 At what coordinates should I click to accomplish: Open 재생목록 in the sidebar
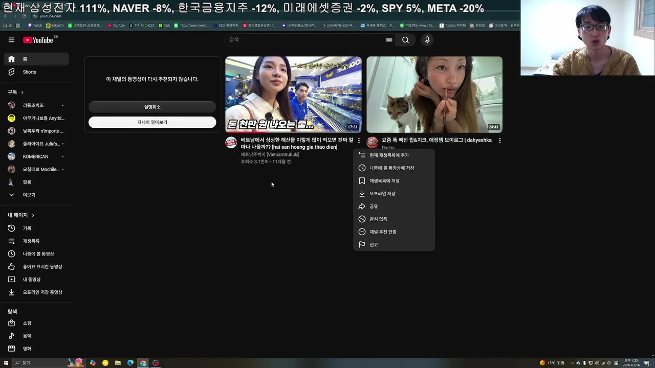coord(36,241)
